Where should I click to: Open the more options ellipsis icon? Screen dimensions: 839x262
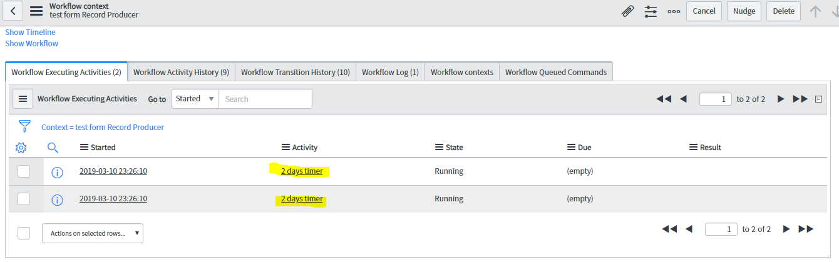click(674, 11)
